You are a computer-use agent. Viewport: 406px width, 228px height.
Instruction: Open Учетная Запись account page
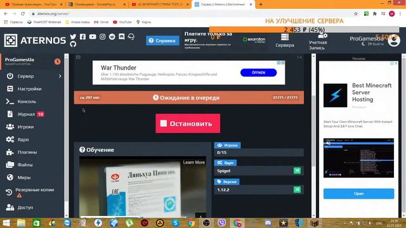(318, 41)
